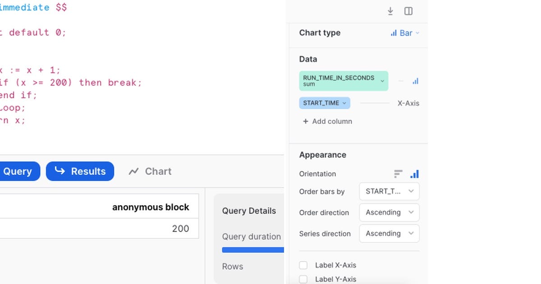Set orientation to horizontal bars
541x284 pixels.
398,174
